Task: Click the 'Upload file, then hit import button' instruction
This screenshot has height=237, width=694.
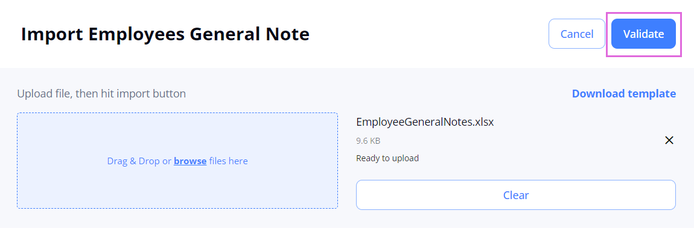Action: (101, 94)
